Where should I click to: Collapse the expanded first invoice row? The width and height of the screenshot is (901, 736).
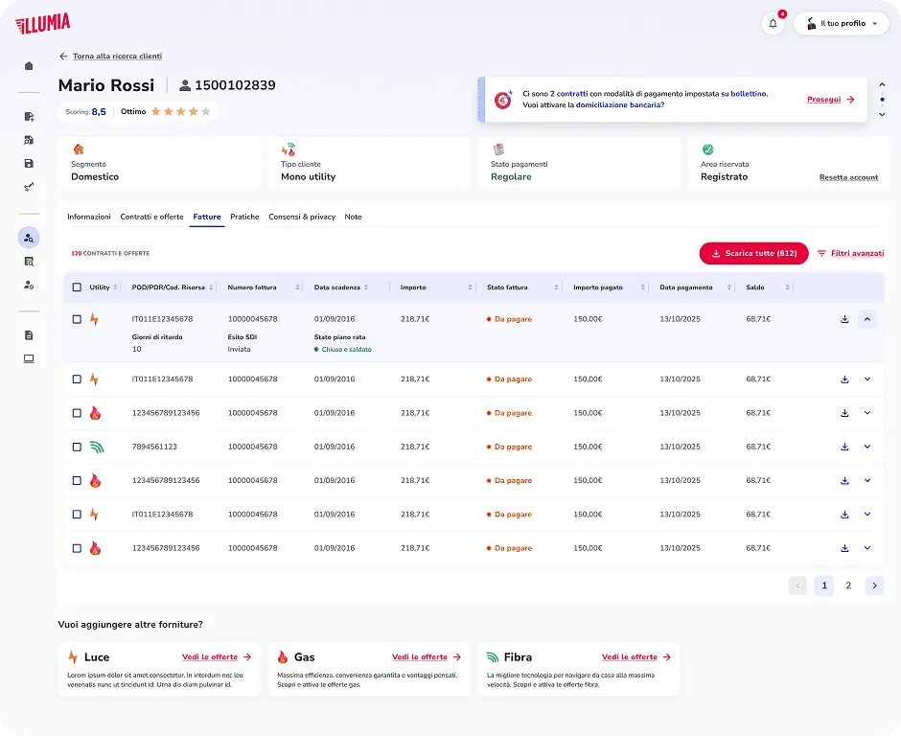[867, 319]
